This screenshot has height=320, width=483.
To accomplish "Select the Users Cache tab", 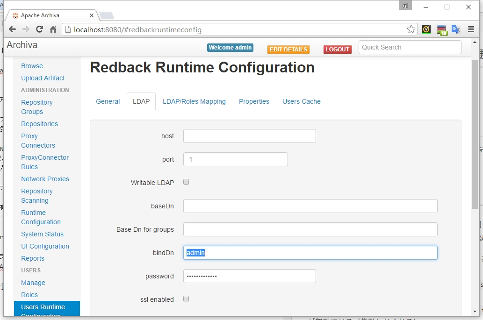I will pyautogui.click(x=301, y=101).
